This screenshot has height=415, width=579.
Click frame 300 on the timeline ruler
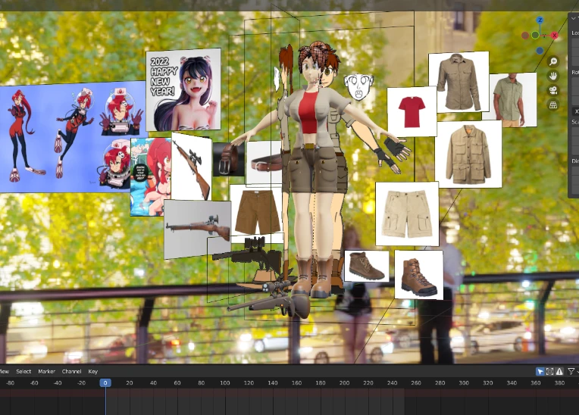tap(464, 383)
